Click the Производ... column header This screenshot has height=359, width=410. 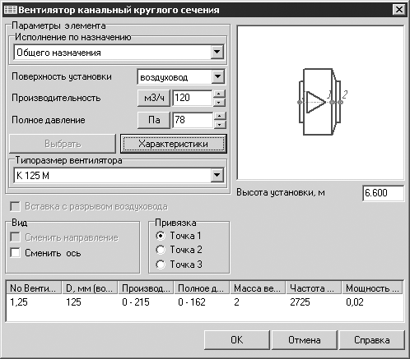click(146, 288)
